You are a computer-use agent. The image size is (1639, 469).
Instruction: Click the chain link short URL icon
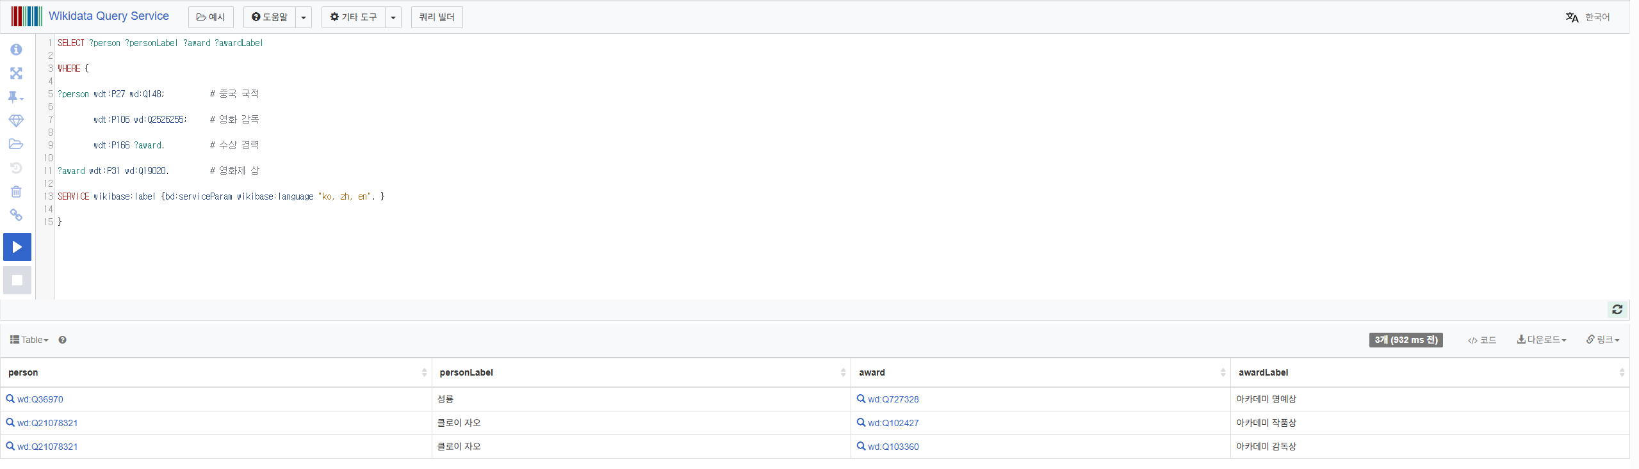coord(16,215)
